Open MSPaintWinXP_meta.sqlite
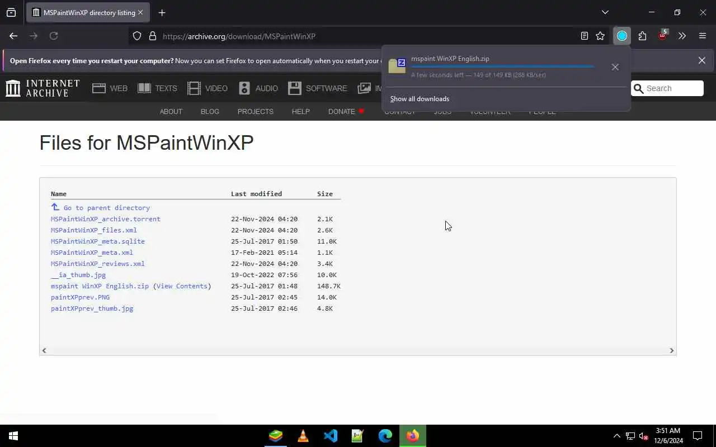Screen dimensions: 716x447 (x=98, y=241)
